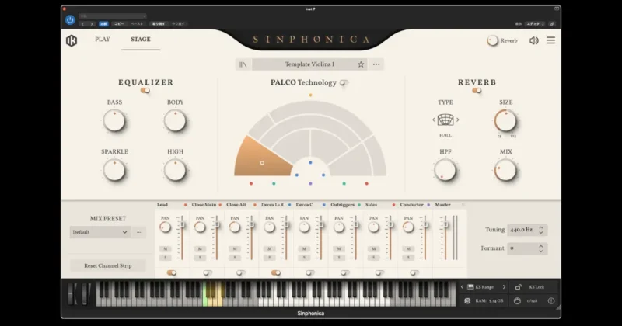Screen dimensions: 622x326
Task: Click the KS Range right arrow
Action: tap(504, 286)
